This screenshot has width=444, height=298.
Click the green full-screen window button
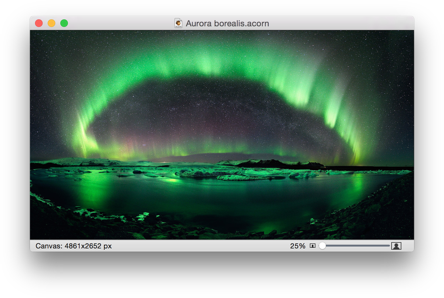pos(64,23)
